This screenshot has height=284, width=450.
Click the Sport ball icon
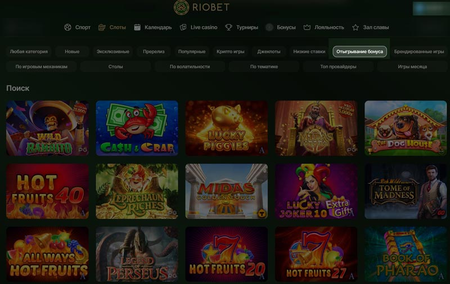coord(68,27)
